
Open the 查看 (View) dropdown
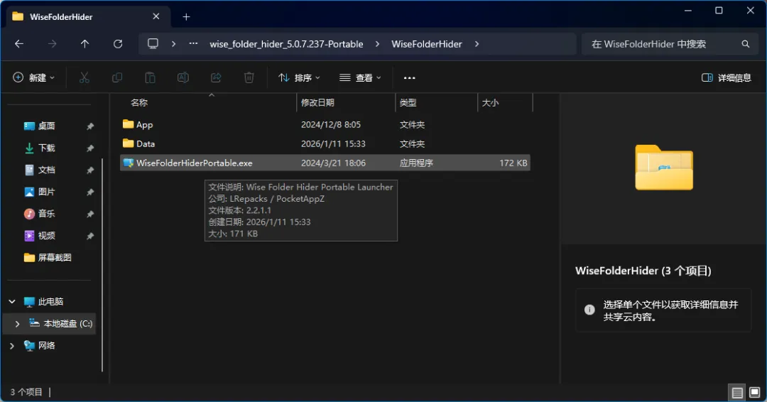(x=361, y=77)
